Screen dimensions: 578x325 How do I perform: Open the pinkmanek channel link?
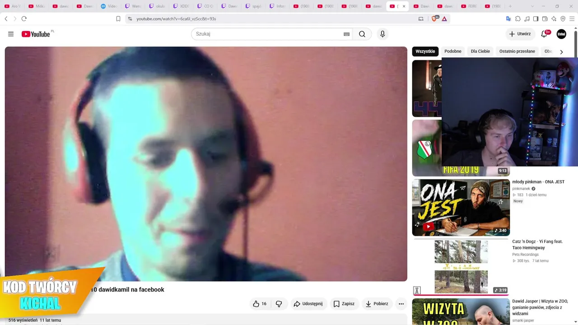pyautogui.click(x=521, y=189)
